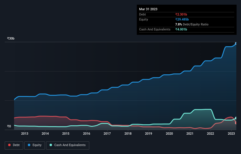Click the 2017 x-axis label
Viewport: 241px width, 154px height.
[107, 134]
